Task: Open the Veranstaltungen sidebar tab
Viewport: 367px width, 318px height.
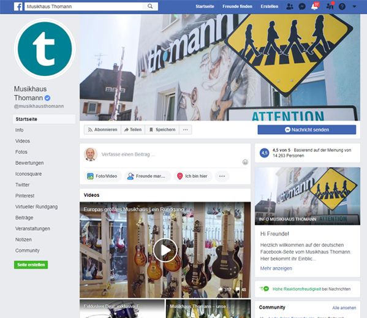Action: [32, 229]
